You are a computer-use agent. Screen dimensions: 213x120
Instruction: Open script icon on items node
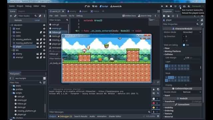pos(41,32)
